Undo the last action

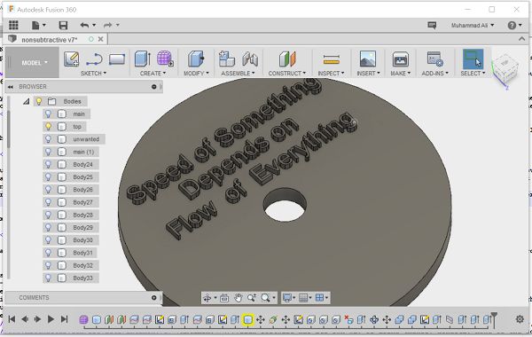tap(84, 25)
